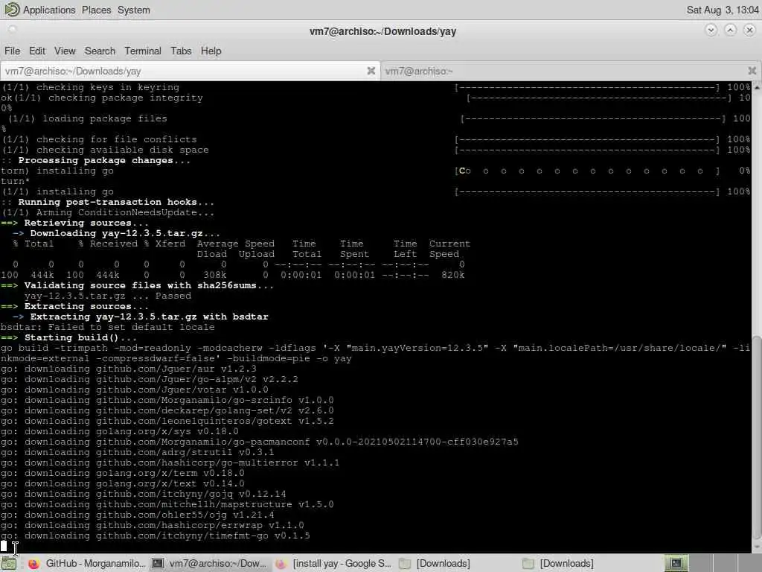Click the 'checking for file conflicts' line
762x572 pixels.
pyautogui.click(x=100, y=139)
